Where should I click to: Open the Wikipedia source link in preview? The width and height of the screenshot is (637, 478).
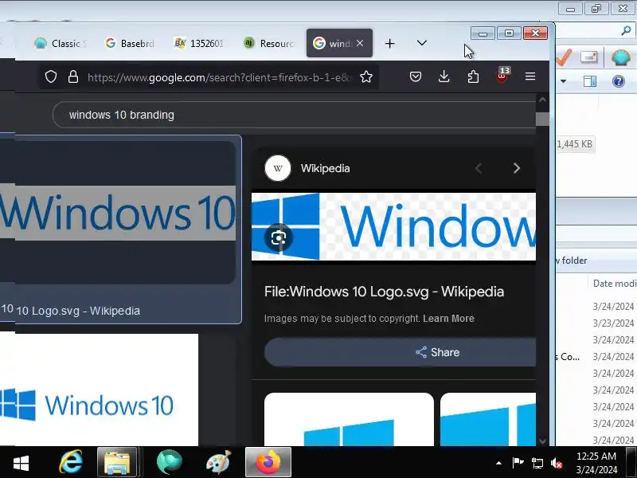tap(325, 168)
